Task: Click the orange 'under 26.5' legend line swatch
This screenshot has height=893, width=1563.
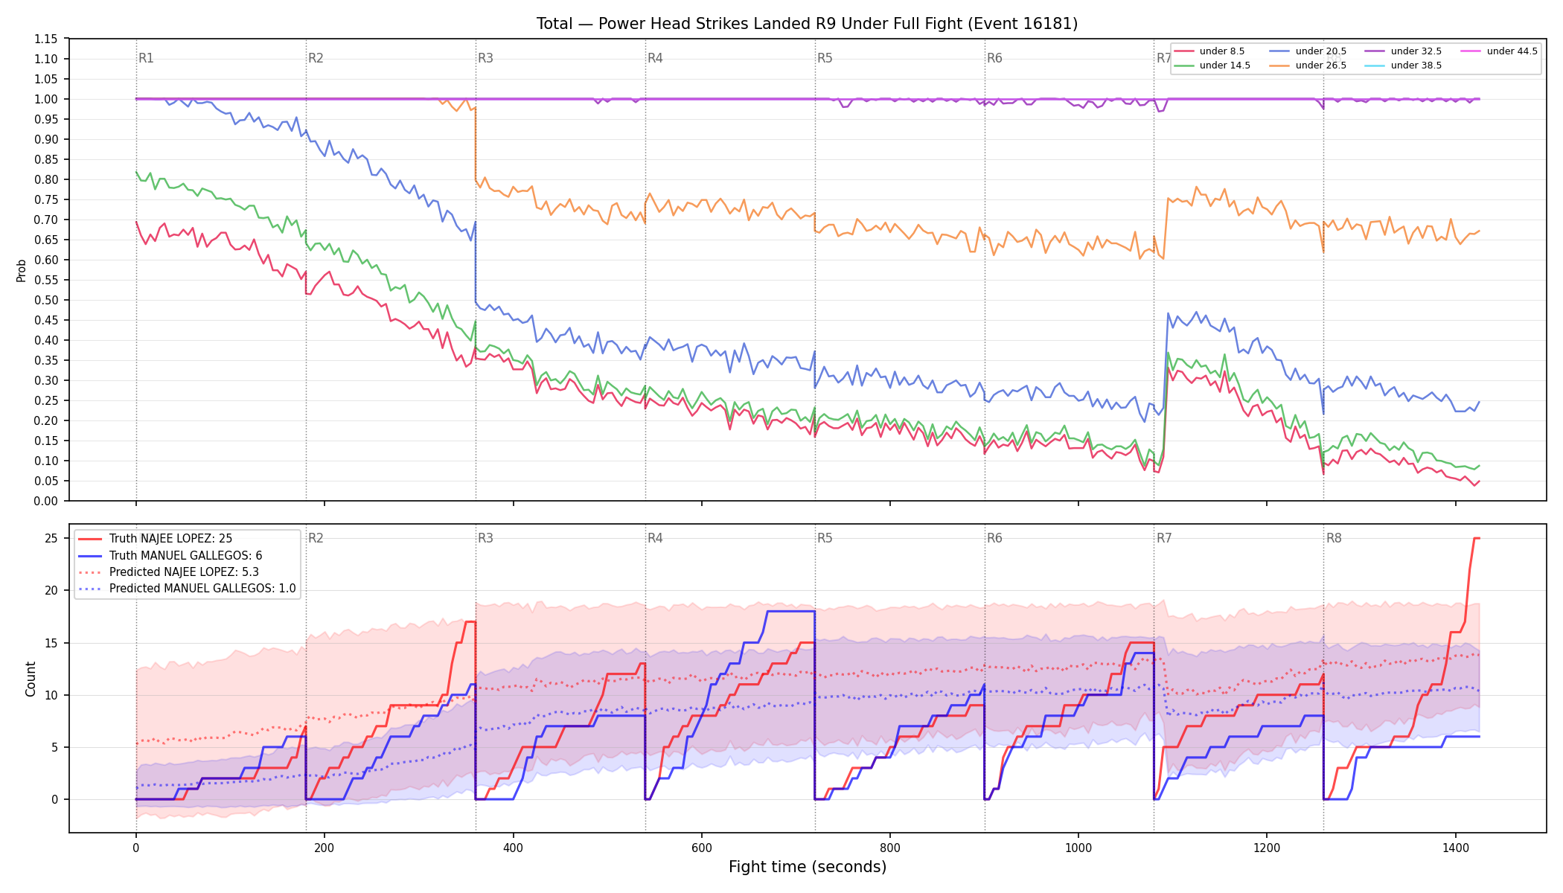Action: click(1279, 65)
